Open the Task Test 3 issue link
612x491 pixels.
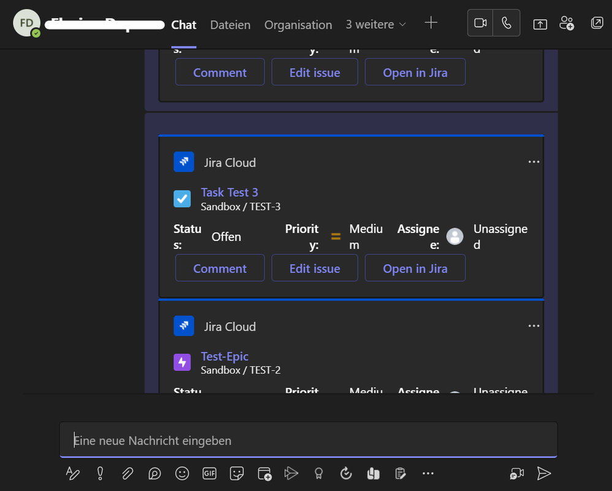(x=230, y=192)
